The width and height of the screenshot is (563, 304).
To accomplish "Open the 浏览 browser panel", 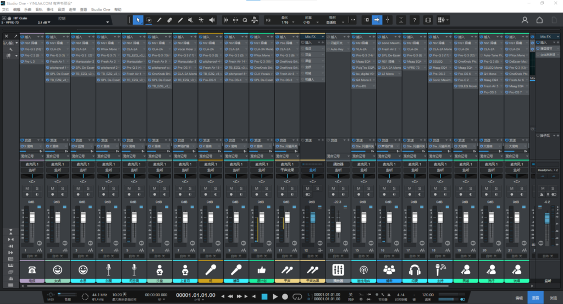I will [553, 297].
